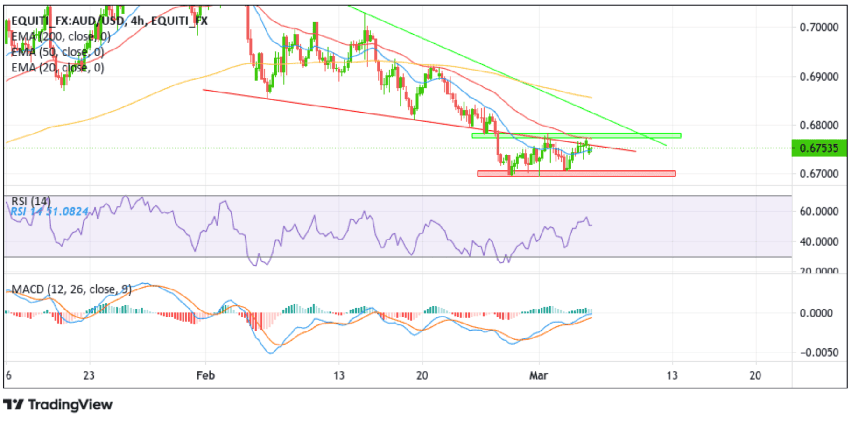851x423 pixels.
Task: Click the 20 date label after 13 in February
Action: 422,375
